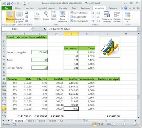Viewport: 142px width, 128px height.
Task: Open the File tab
Action: pos(7,8)
